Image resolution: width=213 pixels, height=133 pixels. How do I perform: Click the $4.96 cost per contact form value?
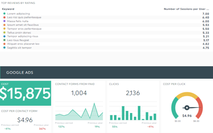point(25,120)
